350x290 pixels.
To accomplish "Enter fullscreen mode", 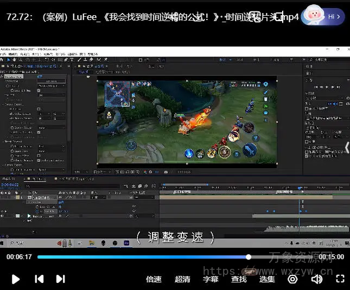I will pos(340,279).
